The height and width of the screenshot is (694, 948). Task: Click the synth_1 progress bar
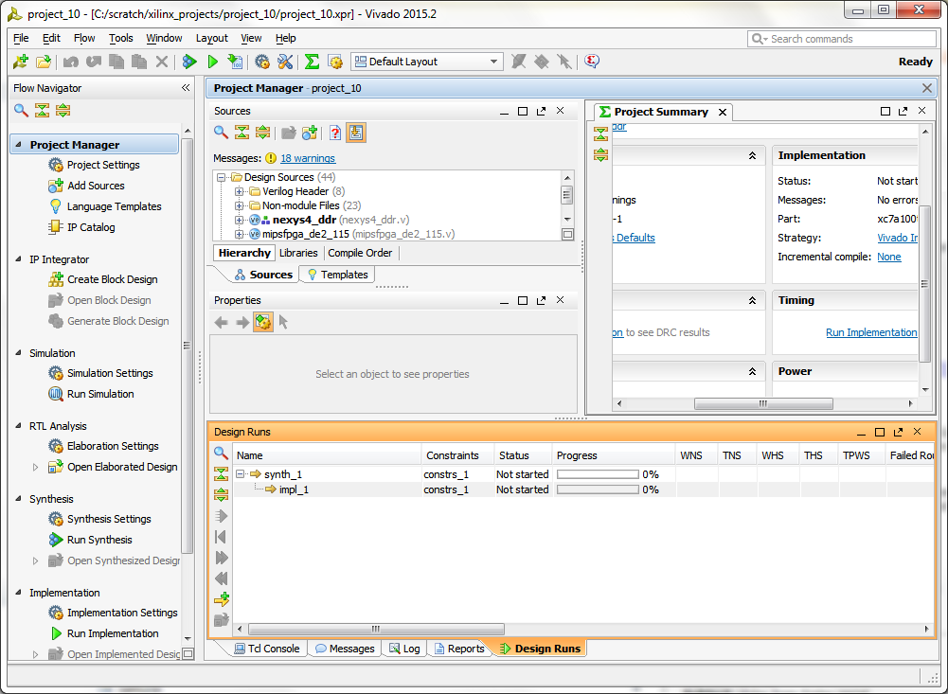point(598,474)
